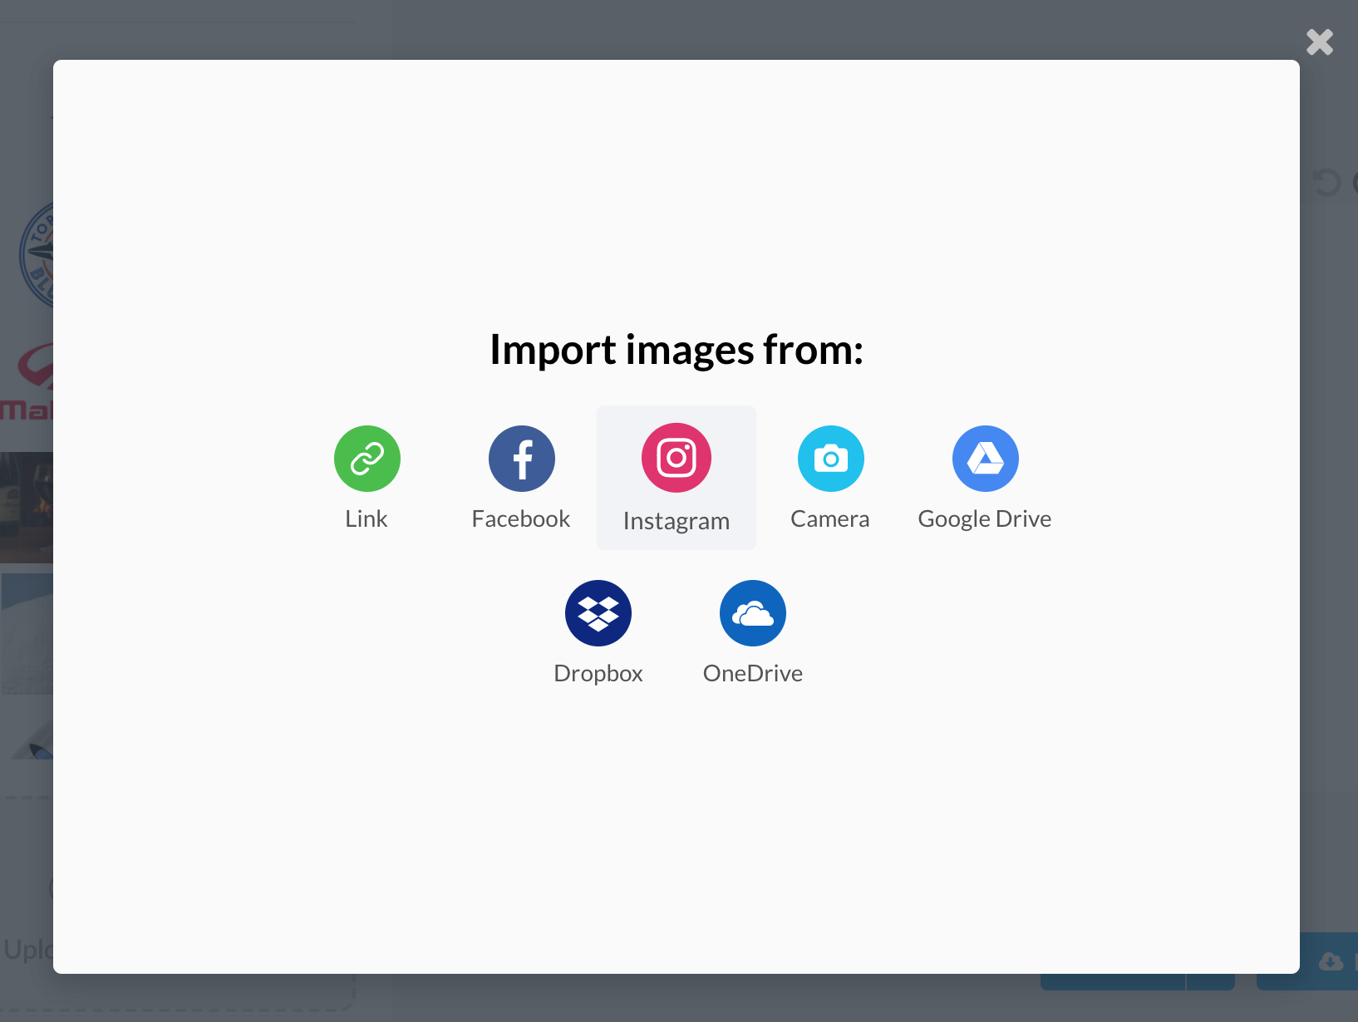
Task: Select the Instagram import source
Action: coord(676,458)
